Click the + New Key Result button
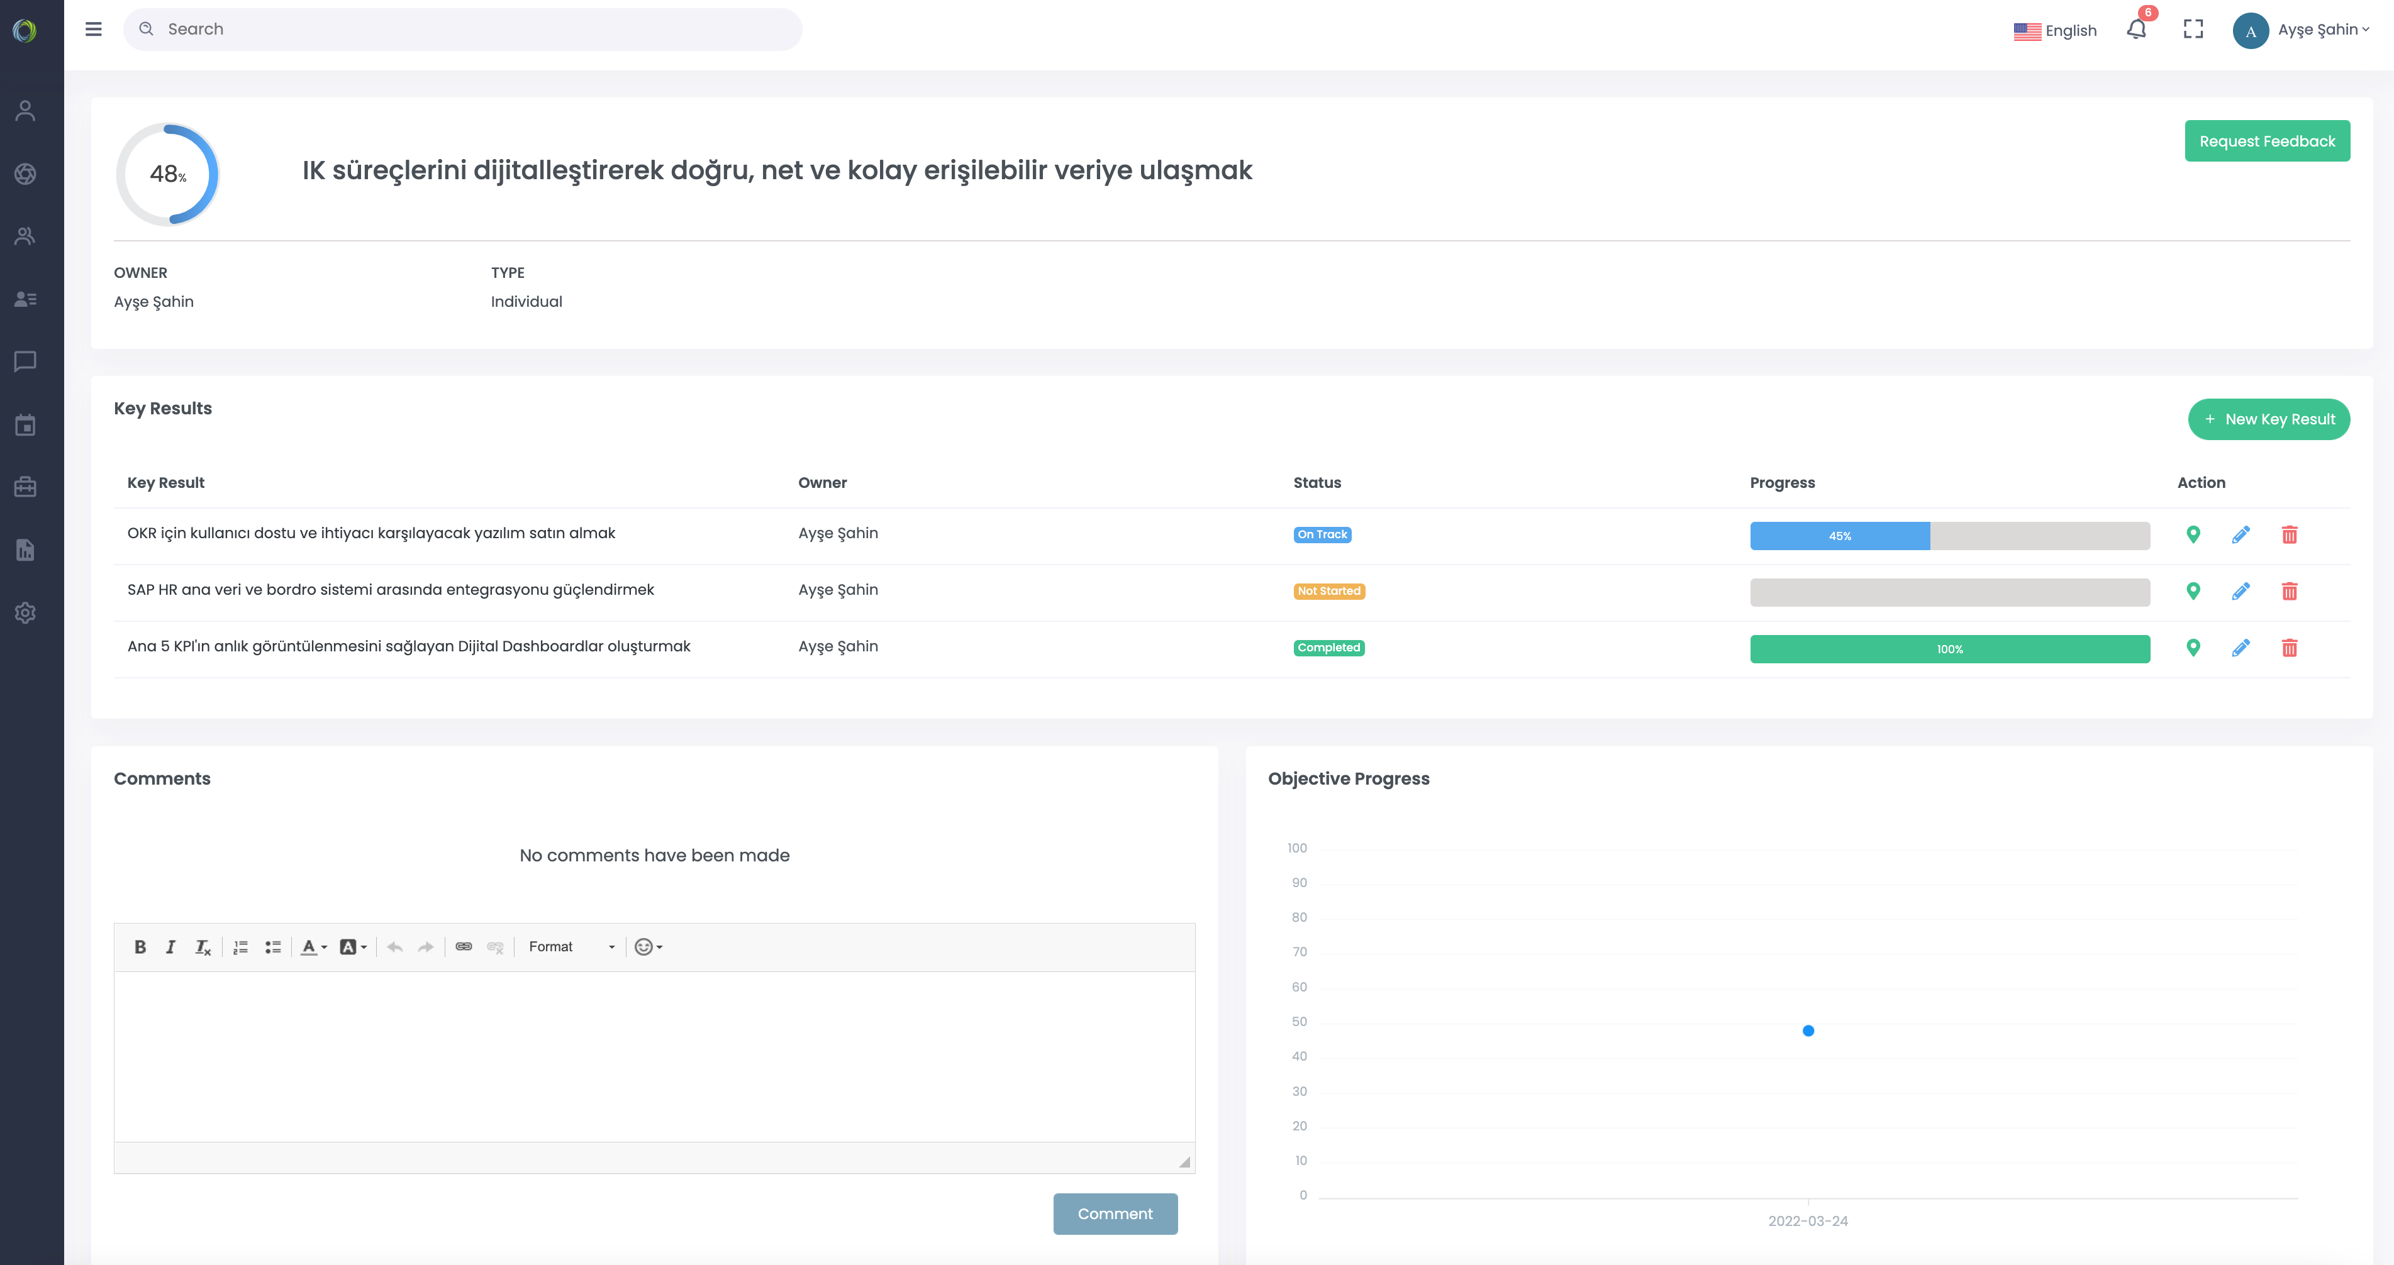The height and width of the screenshot is (1265, 2394). (x=2269, y=419)
